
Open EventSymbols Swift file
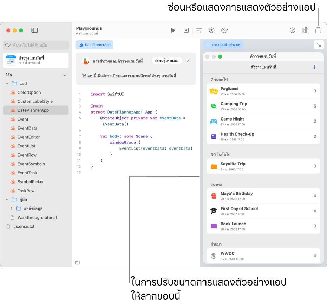click(36, 164)
